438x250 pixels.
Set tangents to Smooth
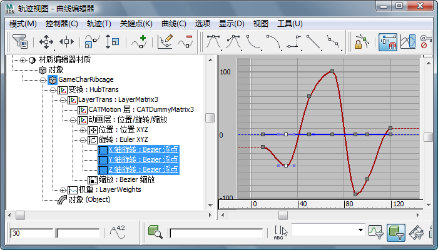coord(334,42)
